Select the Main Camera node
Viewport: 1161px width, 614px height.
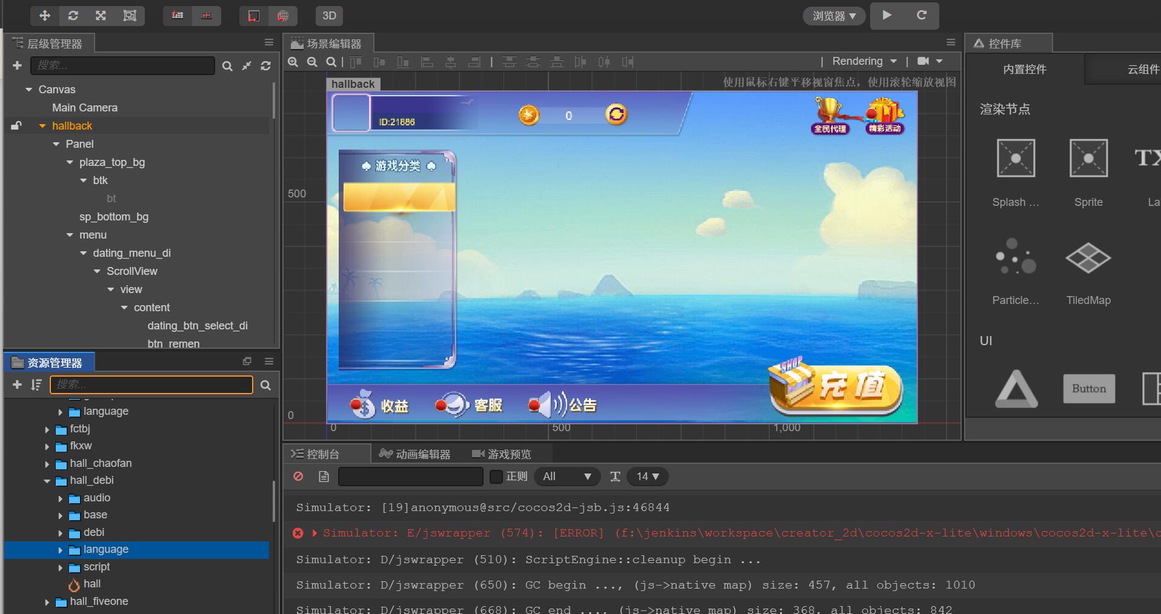[85, 108]
